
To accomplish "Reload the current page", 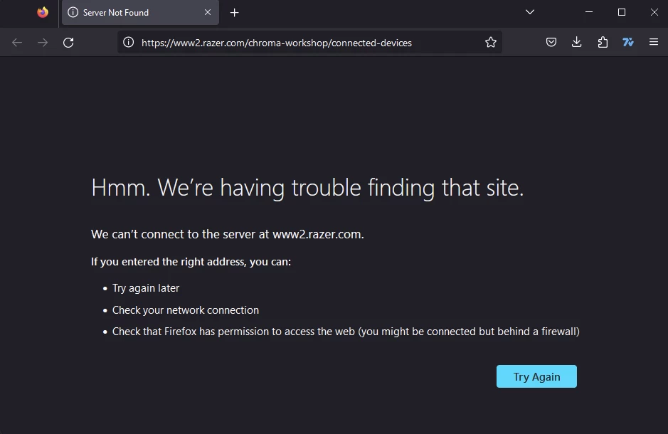I will tap(68, 42).
